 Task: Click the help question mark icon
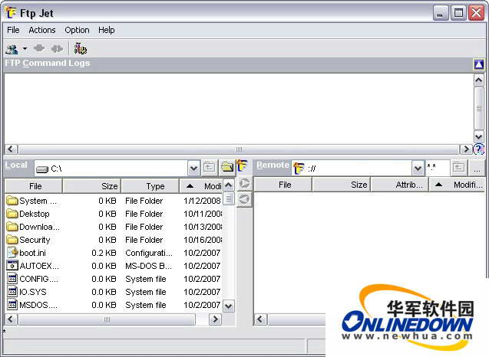479,149
